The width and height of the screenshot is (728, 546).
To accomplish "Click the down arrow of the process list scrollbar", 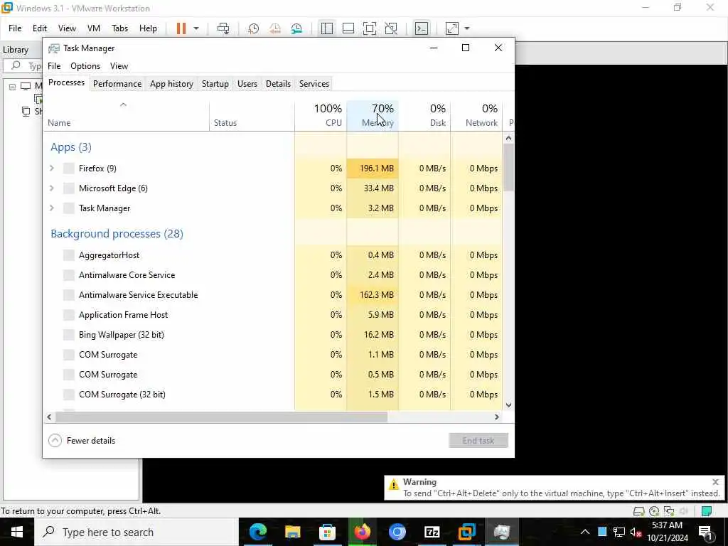I will click(x=508, y=405).
